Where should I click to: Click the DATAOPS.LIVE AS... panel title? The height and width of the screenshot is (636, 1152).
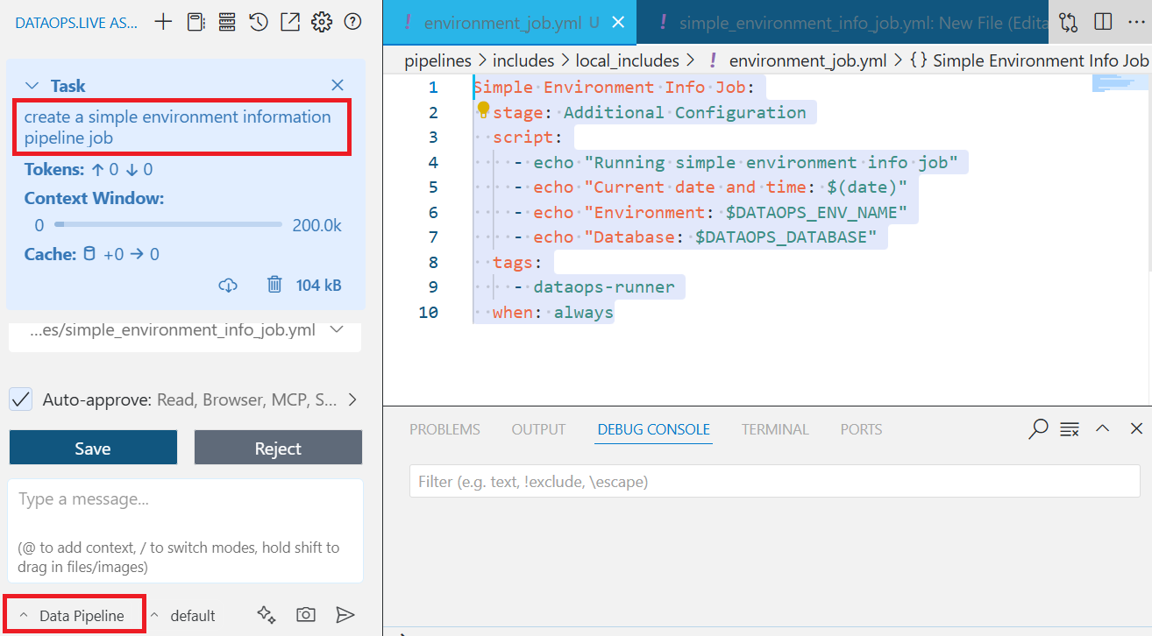tap(76, 23)
